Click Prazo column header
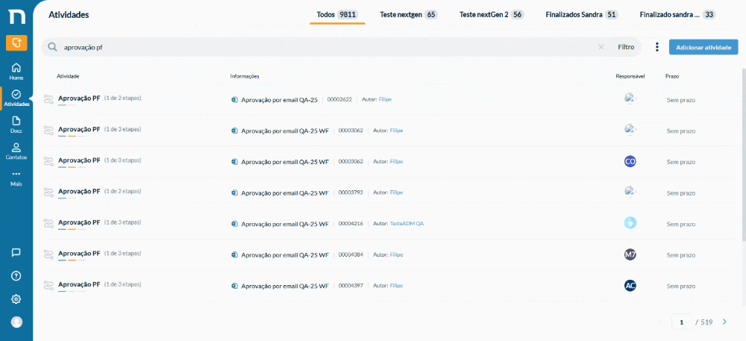The image size is (746, 341). [672, 76]
